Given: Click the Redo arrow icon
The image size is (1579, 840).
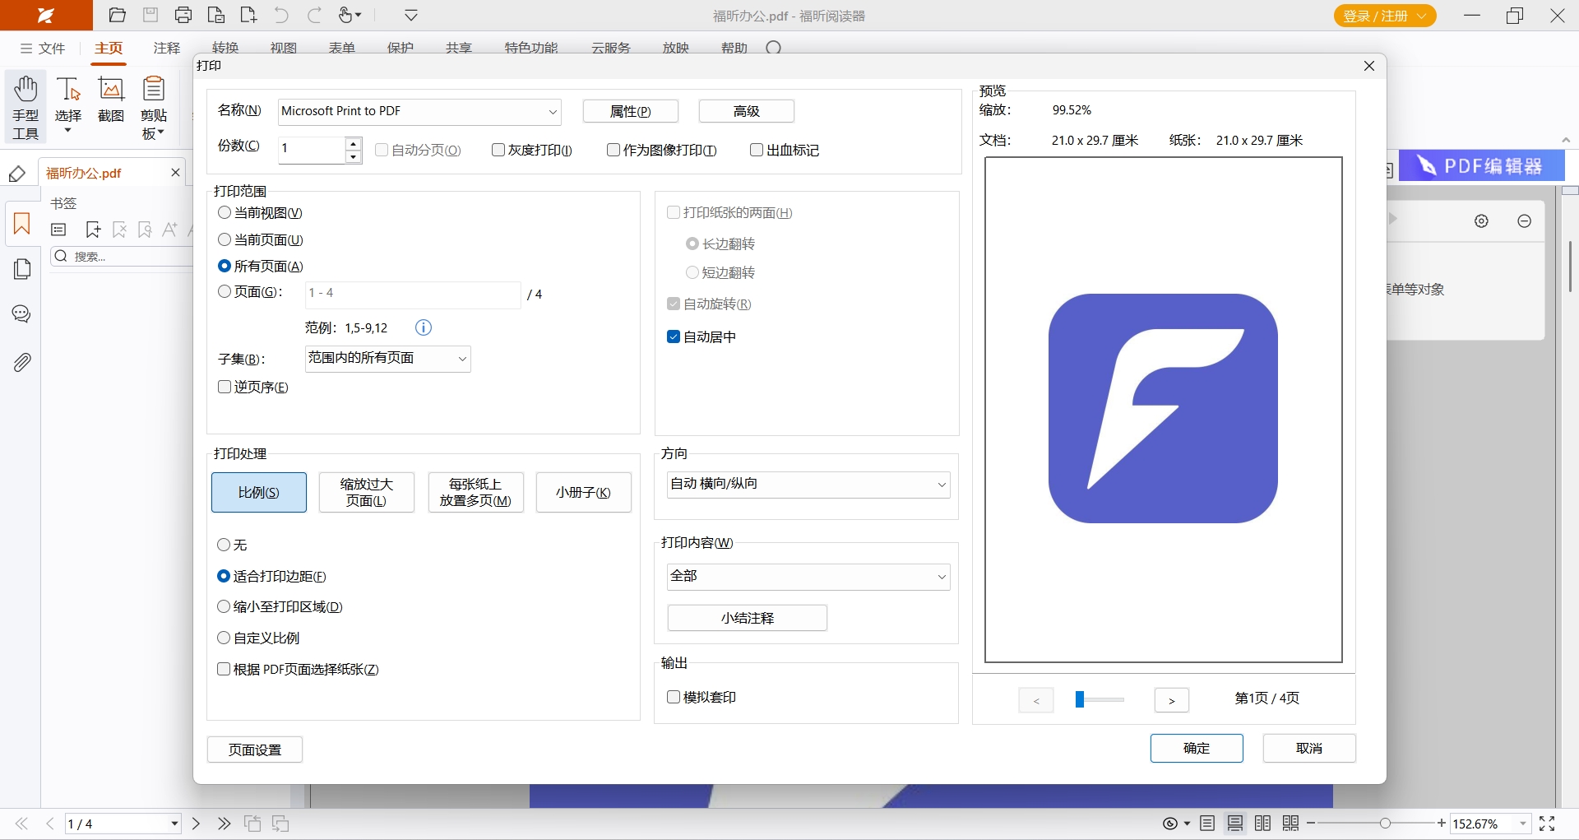Looking at the screenshot, I should coord(314,15).
